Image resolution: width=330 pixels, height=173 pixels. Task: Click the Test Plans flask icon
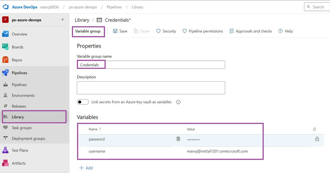coord(5,150)
